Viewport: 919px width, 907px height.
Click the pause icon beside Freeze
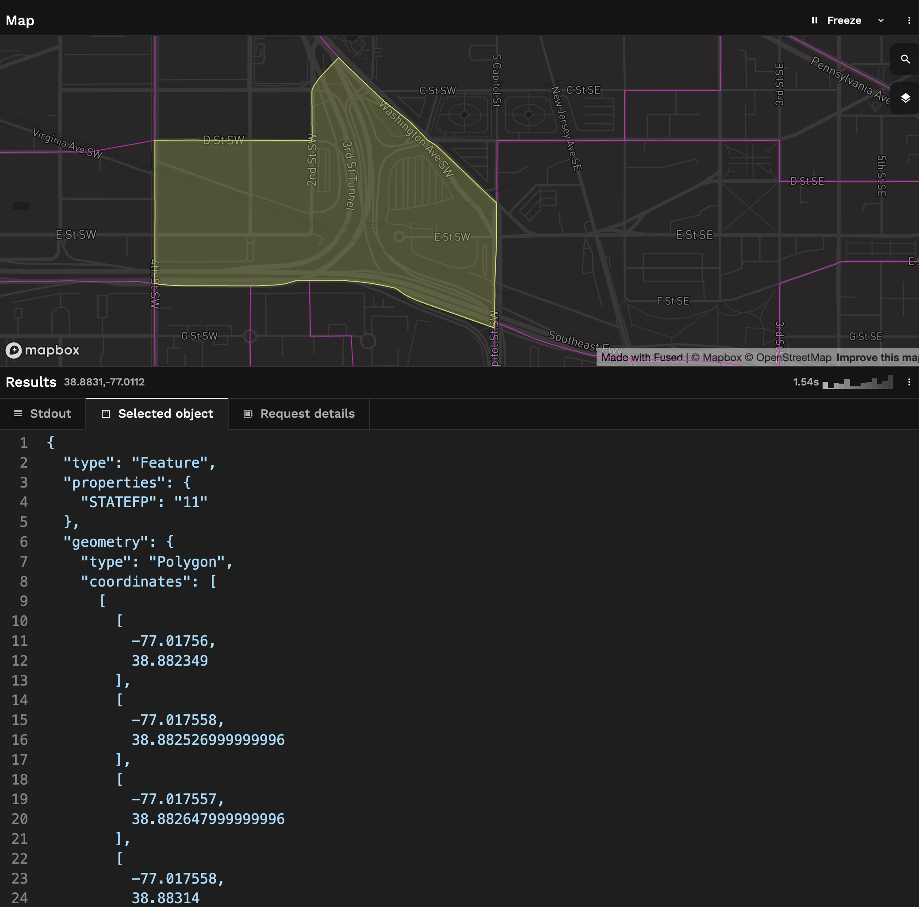814,20
